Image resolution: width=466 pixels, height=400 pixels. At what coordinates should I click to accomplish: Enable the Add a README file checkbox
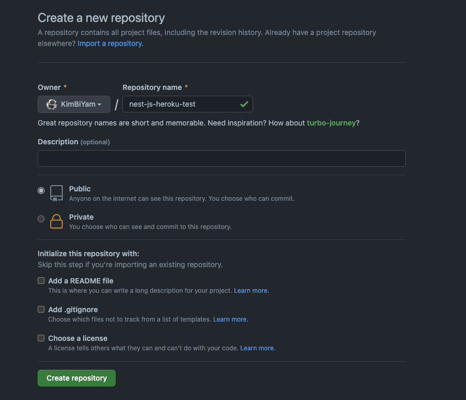(x=41, y=281)
